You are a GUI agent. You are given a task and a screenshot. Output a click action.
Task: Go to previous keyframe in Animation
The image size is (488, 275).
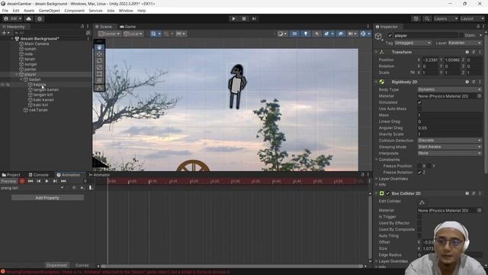(38, 181)
